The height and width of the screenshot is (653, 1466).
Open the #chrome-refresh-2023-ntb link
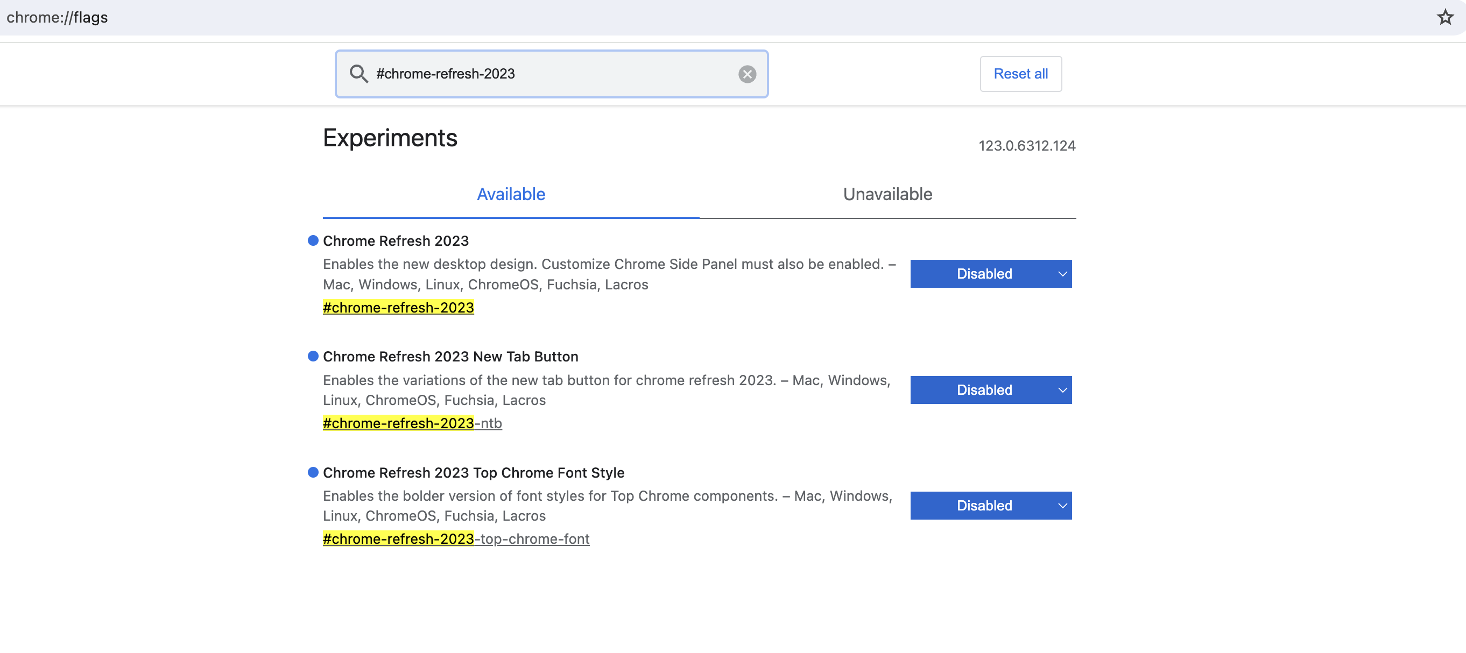[x=412, y=423]
